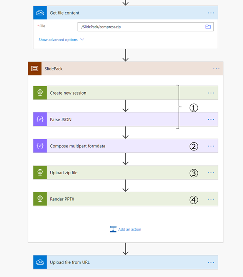Collapse the SlidePack scope header
243x277 pixels.
pyautogui.click(x=126, y=68)
